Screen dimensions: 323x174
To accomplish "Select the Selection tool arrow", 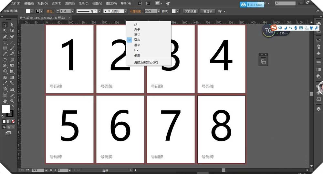I will pos(5,25).
